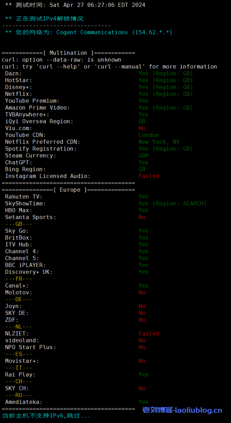The width and height of the screenshot is (231, 423).
Task: Click the BBC iPLAYER entry
Action: 25,265
